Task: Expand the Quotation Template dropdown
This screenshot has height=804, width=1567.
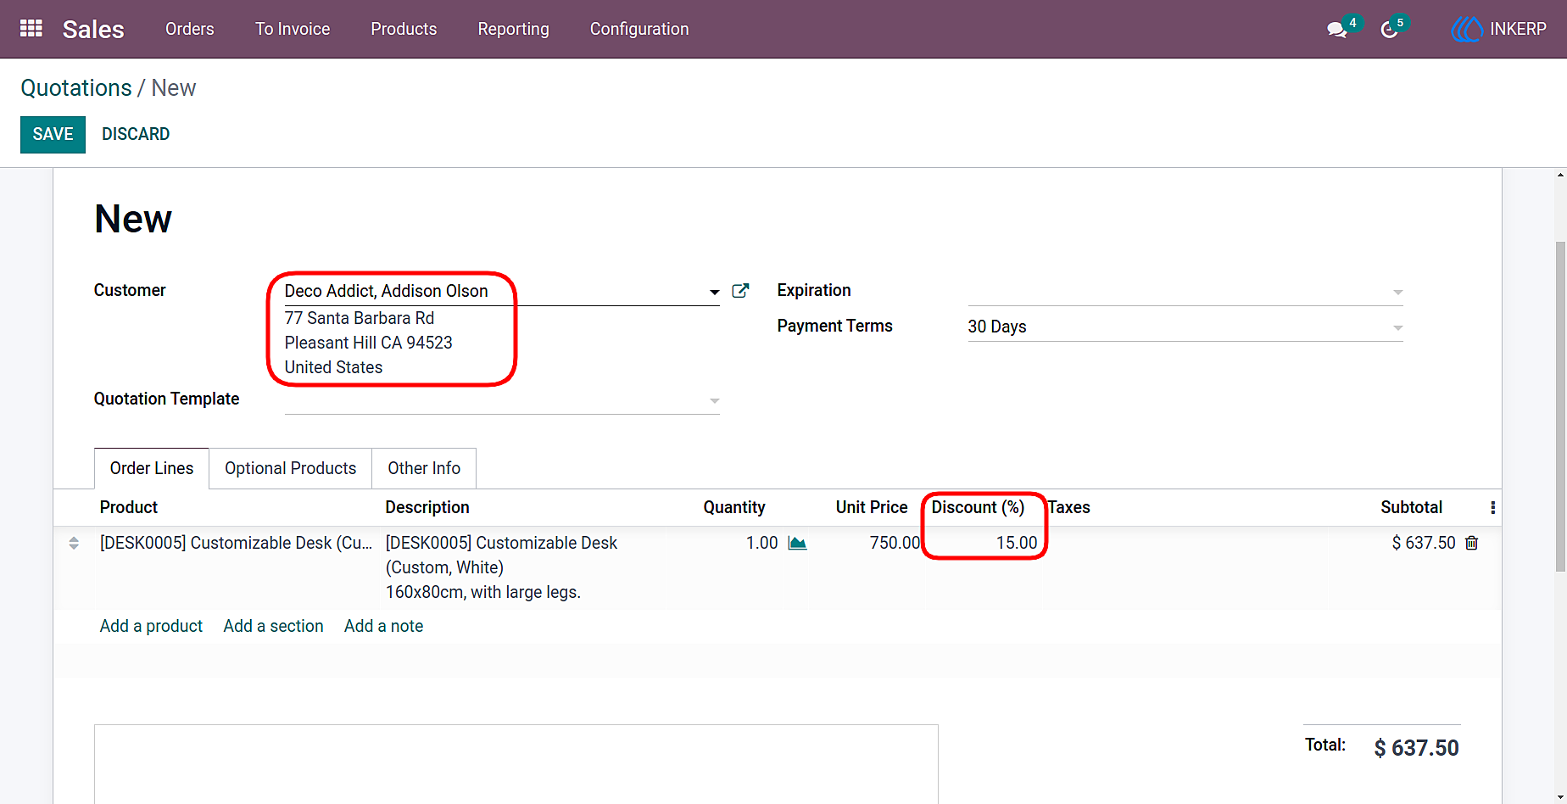Action: point(715,400)
